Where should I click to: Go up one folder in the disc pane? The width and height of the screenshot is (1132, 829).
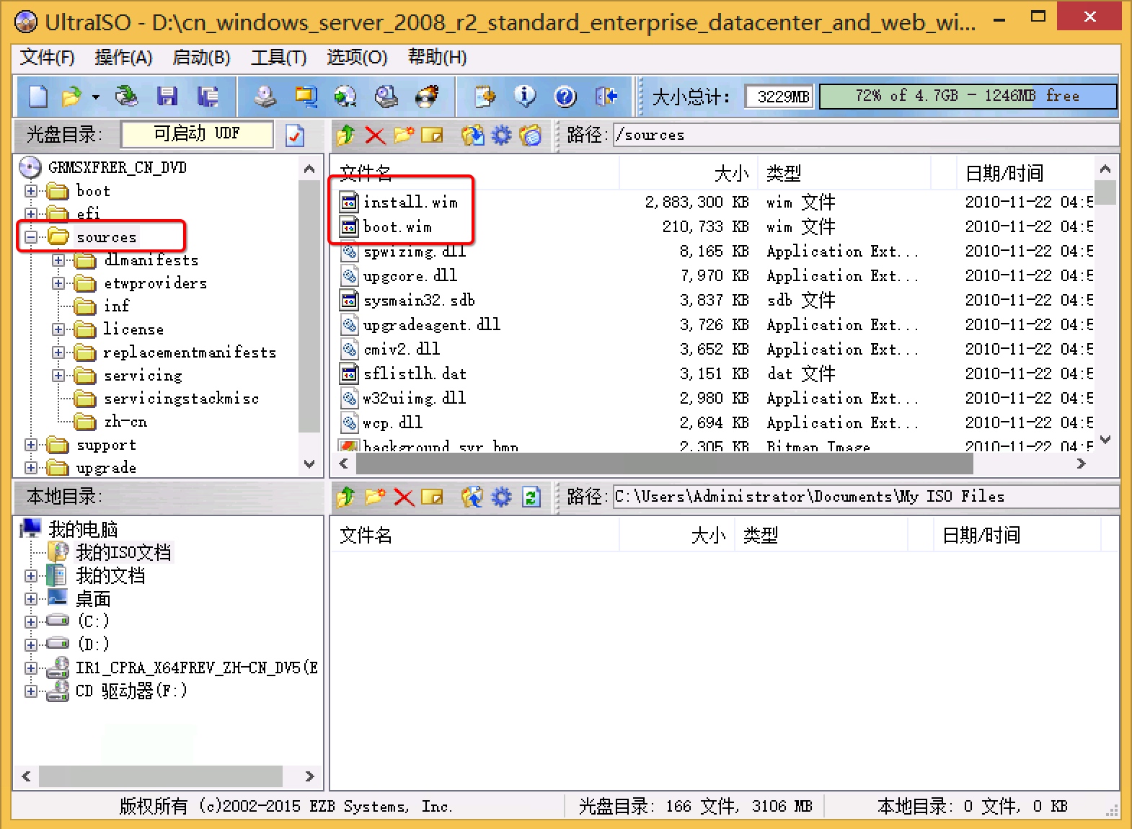(346, 135)
